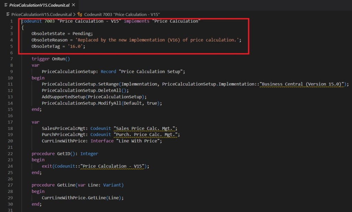
Task: Open the PriceCalculationV15.Codeunit.al breadcrumb file item
Action: point(41,14)
